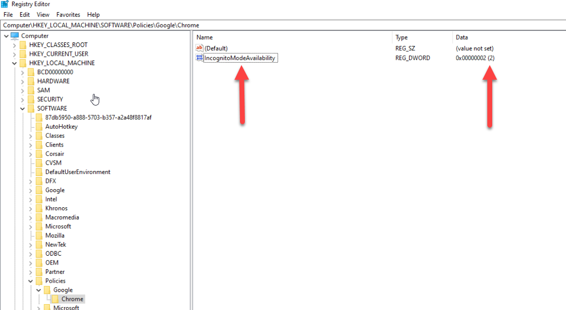Click the REG_SZ type cell
566x310 pixels.
pos(405,48)
